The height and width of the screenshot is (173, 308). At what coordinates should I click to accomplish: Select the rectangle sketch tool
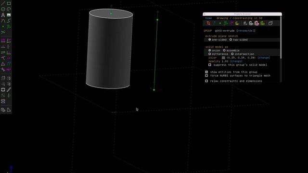(9, 3)
